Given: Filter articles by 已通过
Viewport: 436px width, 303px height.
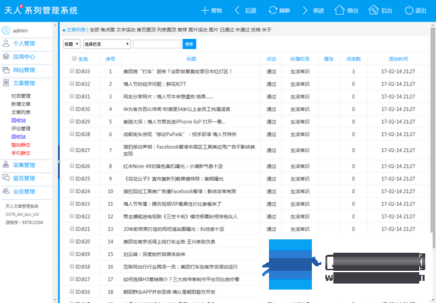Looking at the screenshot, I should tap(227, 29).
